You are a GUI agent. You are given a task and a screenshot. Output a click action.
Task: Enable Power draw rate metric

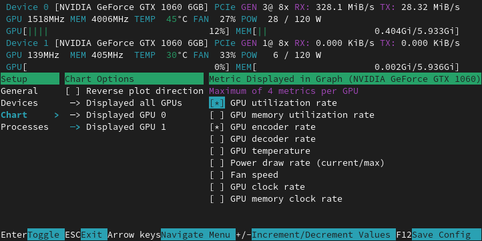click(217, 163)
